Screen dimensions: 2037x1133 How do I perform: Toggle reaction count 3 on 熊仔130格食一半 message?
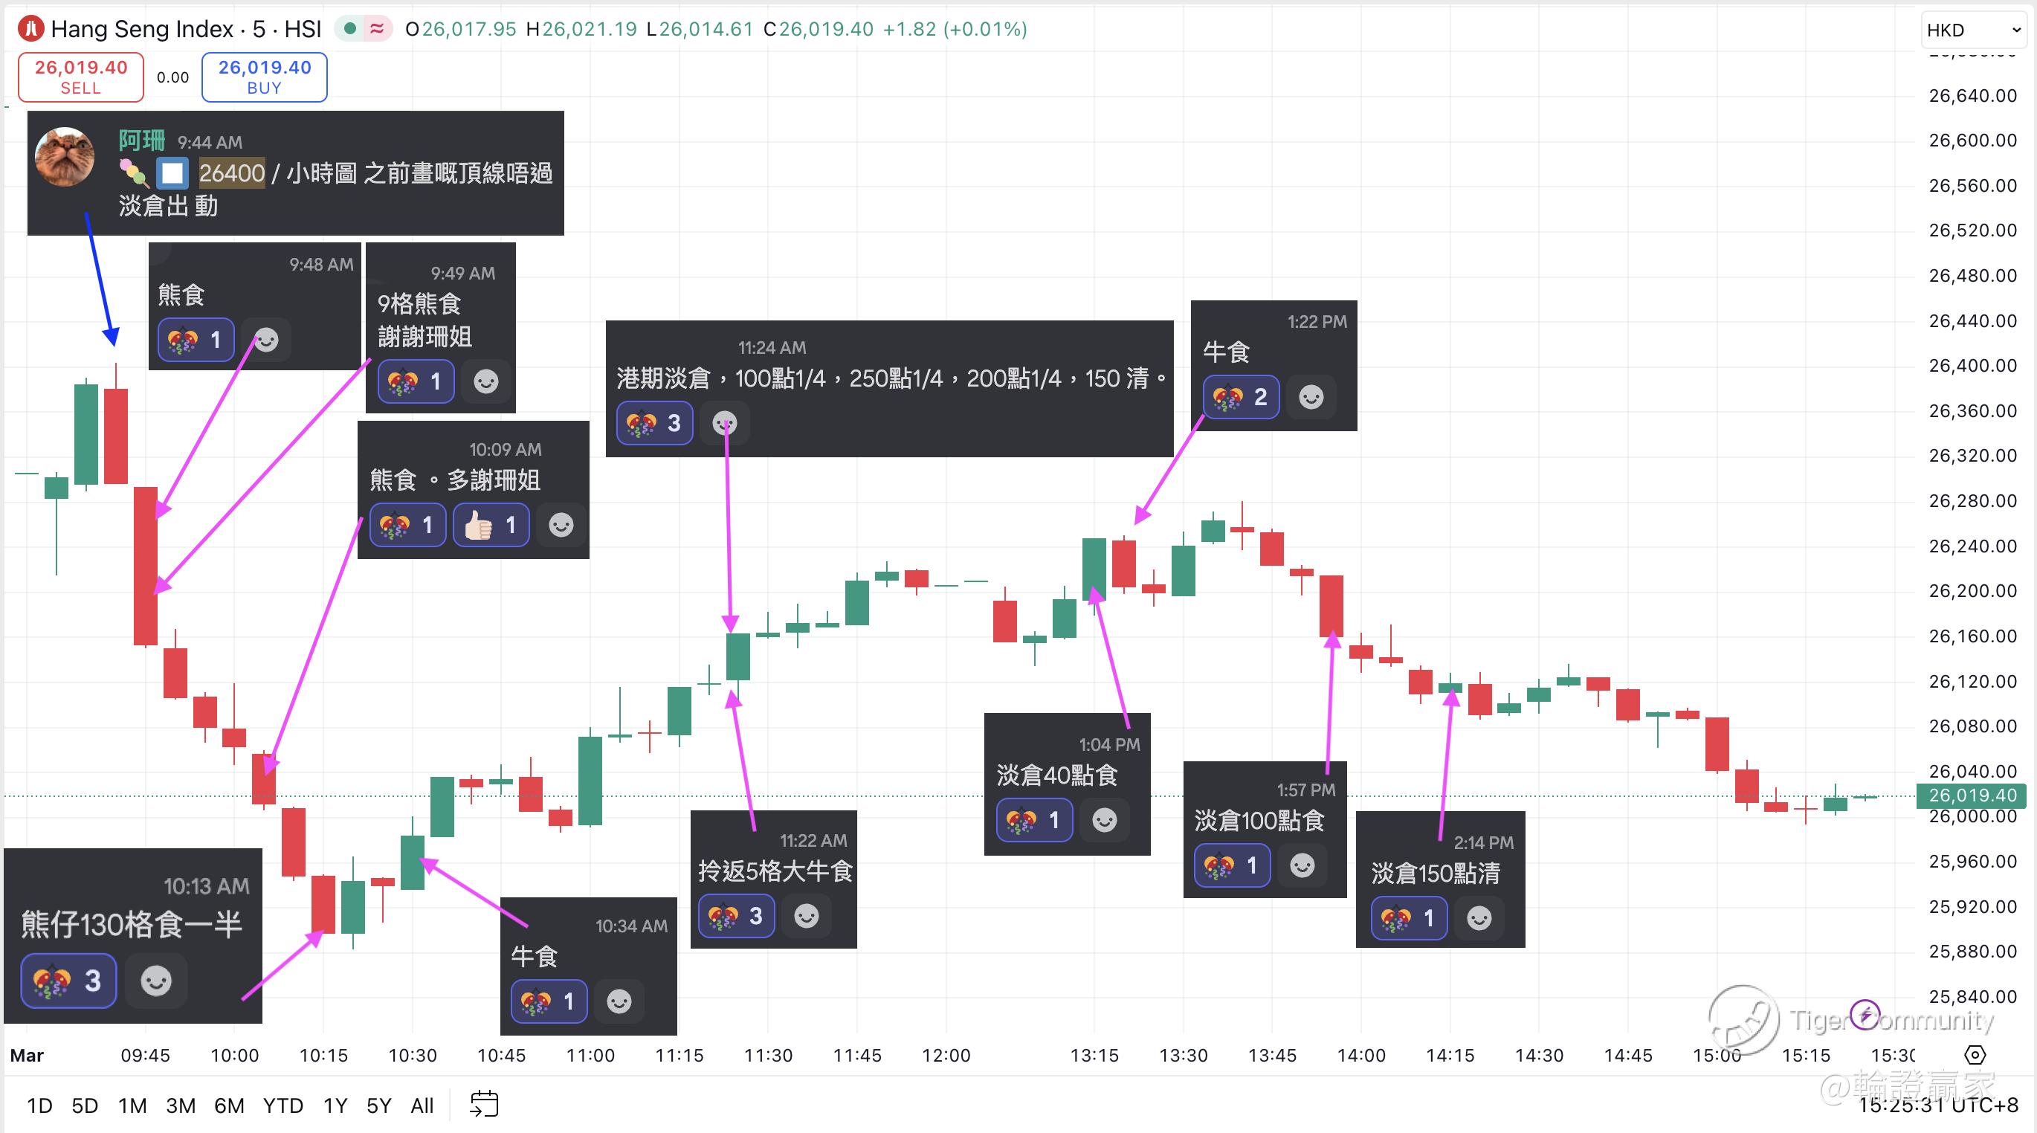(x=68, y=981)
